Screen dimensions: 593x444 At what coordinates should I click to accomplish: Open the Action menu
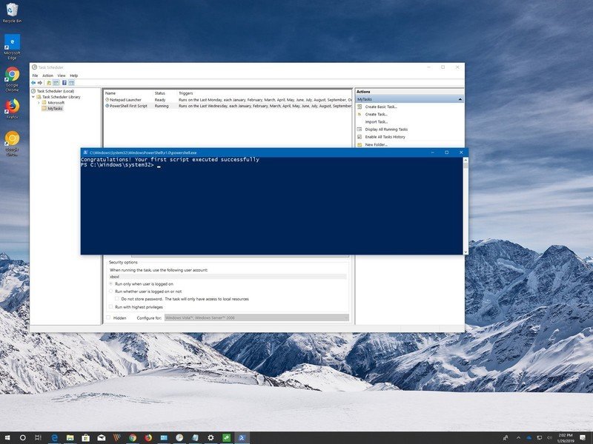tap(47, 75)
